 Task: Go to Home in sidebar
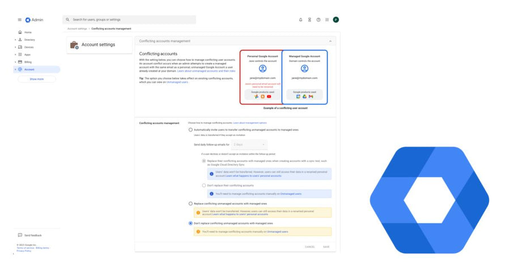point(28,32)
